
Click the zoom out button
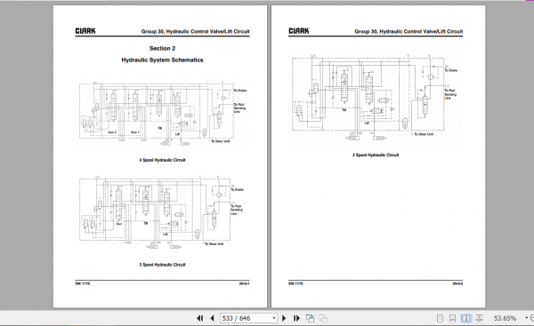pyautogui.click(x=532, y=318)
